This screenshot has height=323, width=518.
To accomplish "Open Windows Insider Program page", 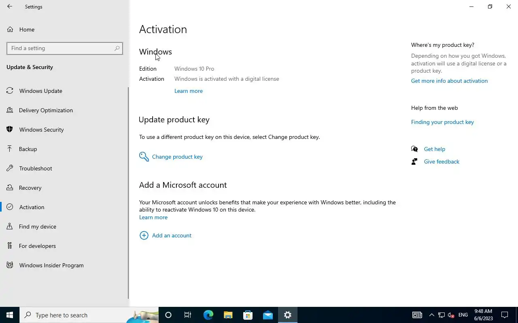I will pos(65,265).
